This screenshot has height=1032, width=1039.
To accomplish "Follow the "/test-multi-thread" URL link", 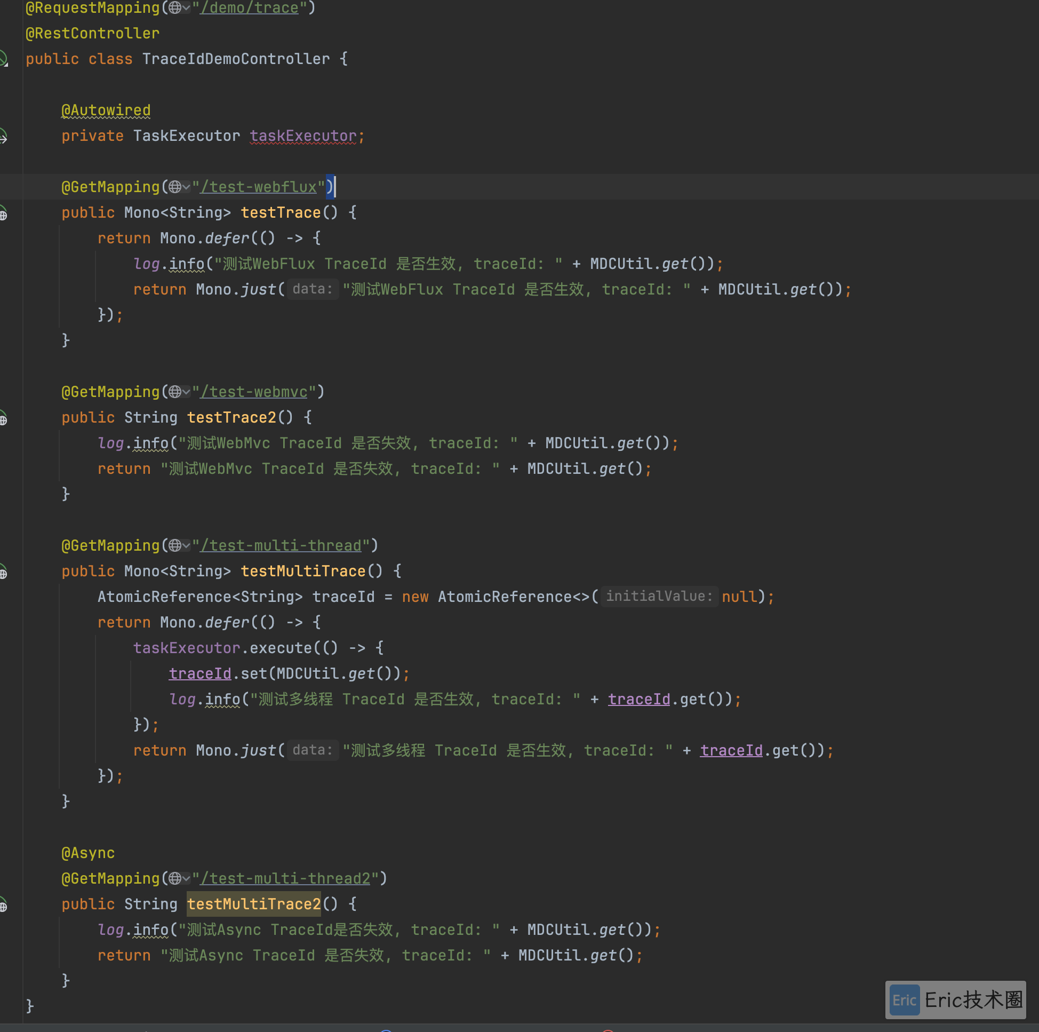I will pyautogui.click(x=281, y=545).
